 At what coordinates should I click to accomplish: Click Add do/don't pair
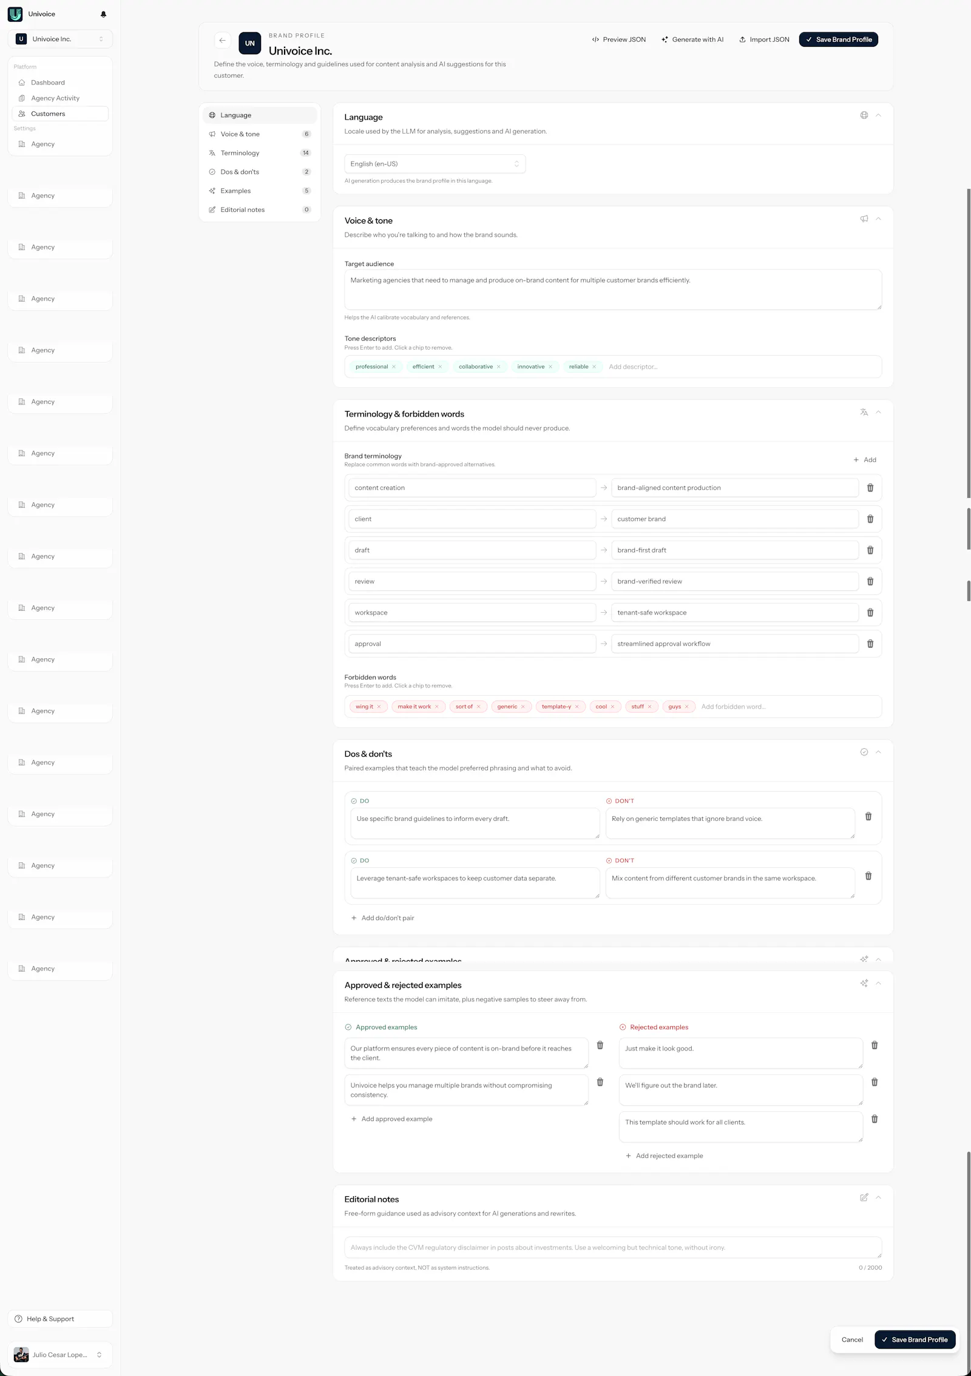pyautogui.click(x=382, y=918)
